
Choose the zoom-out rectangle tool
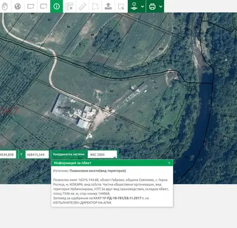44,6
